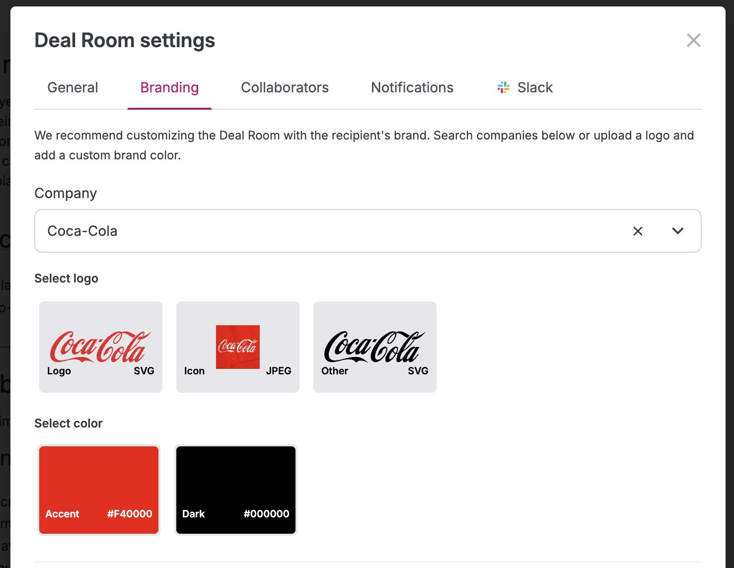Open the Branding tab

click(x=169, y=88)
